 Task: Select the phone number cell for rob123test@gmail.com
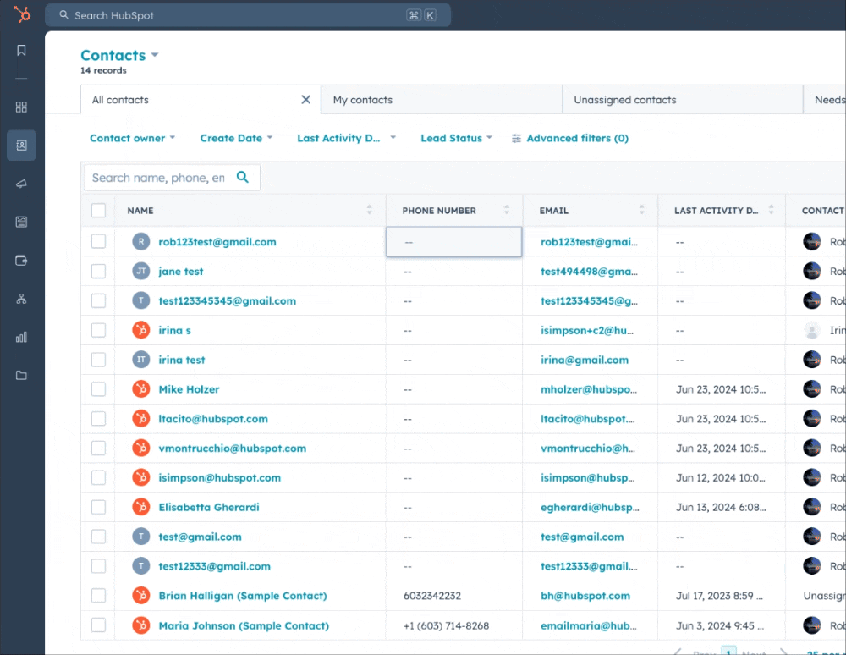click(453, 242)
